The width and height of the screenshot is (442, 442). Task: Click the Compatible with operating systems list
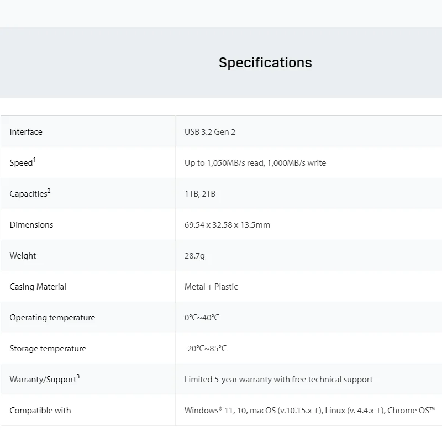[309, 411]
